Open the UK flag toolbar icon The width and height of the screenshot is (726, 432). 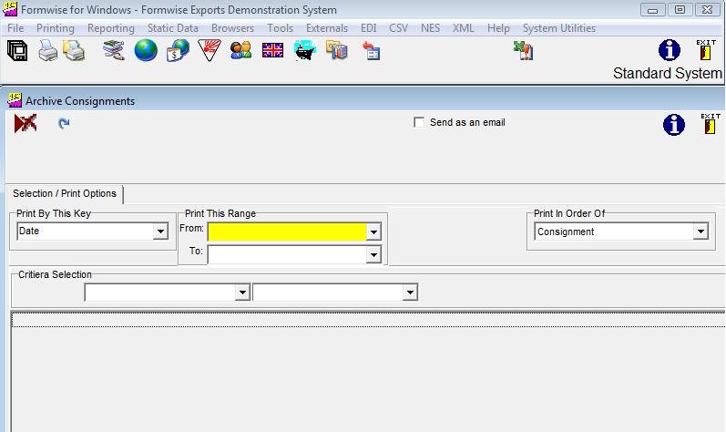pyautogui.click(x=272, y=51)
